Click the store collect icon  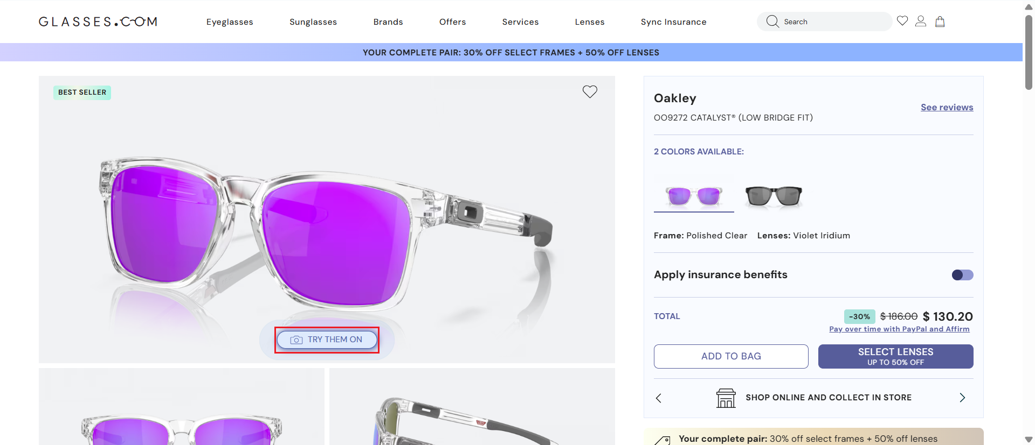726,398
